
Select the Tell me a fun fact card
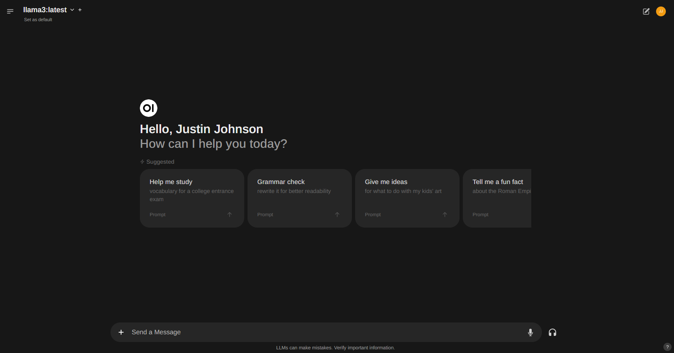click(x=497, y=198)
